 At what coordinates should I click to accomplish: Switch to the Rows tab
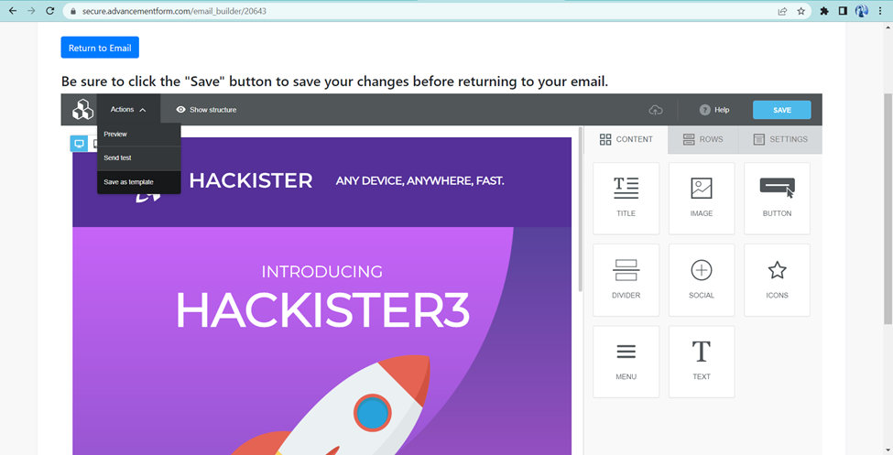tap(702, 139)
